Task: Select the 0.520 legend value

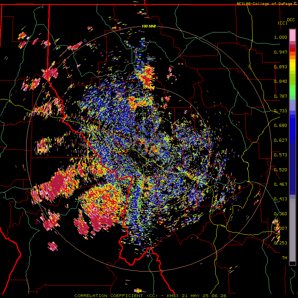Action: tap(280, 170)
